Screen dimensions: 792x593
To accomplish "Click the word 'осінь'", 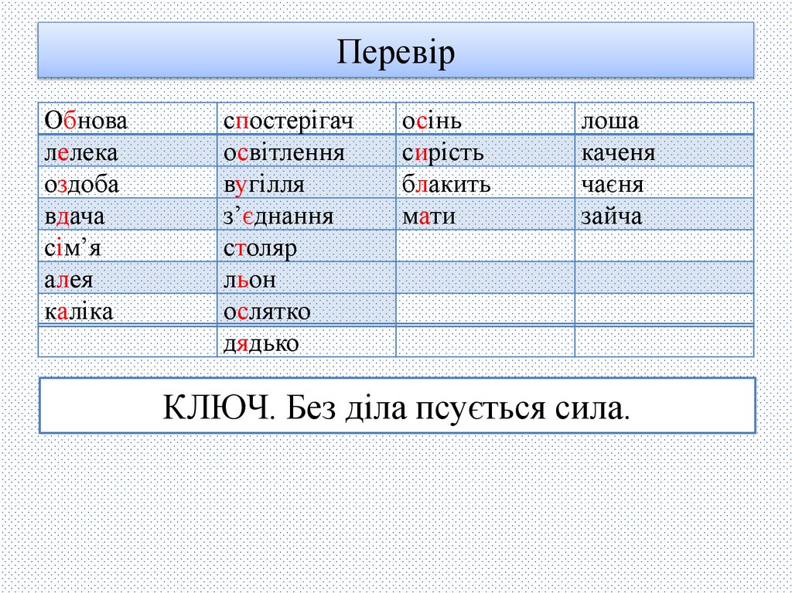I will (x=432, y=121).
